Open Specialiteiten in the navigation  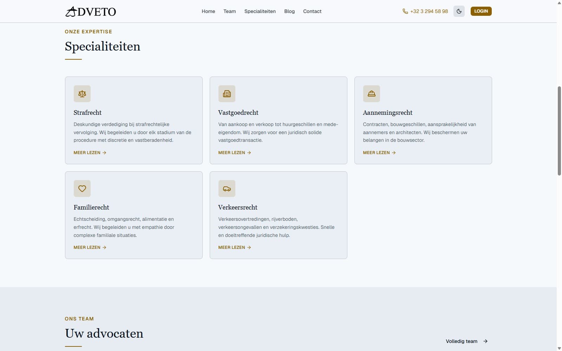(260, 11)
